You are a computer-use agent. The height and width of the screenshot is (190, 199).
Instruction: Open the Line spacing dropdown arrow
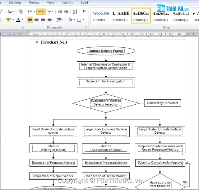tap(62, 20)
